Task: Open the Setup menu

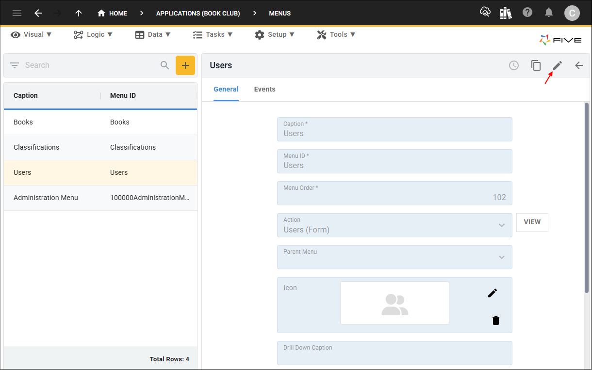Action: click(x=274, y=34)
